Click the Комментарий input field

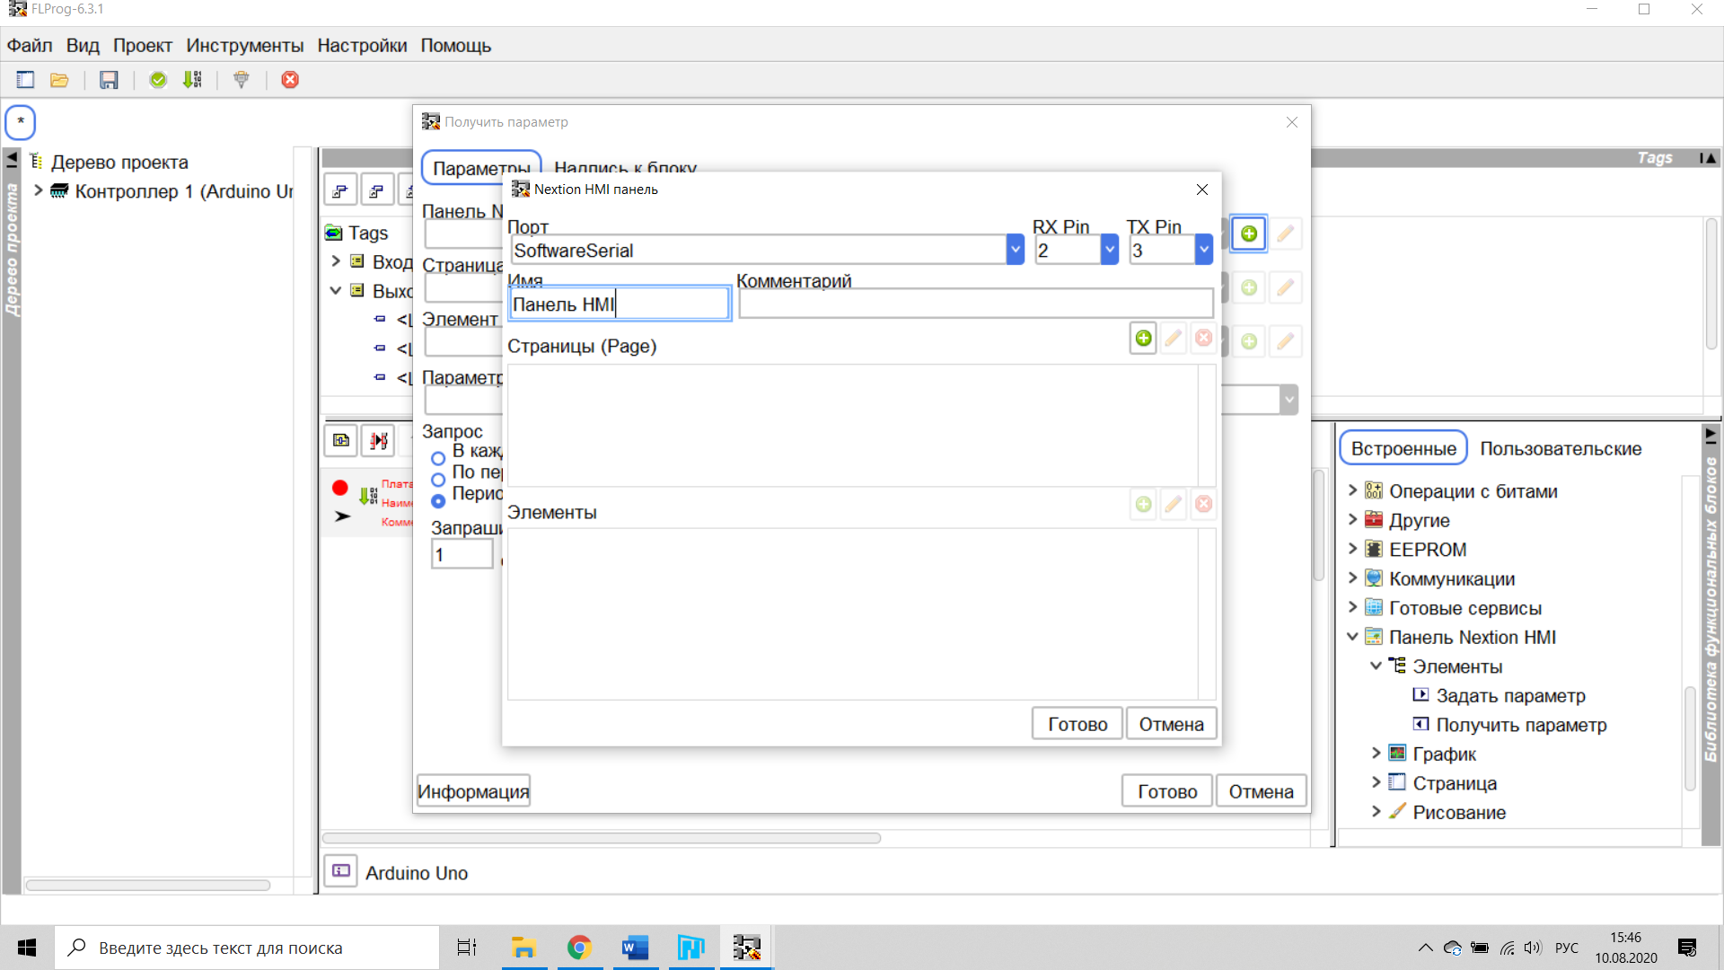click(x=974, y=304)
